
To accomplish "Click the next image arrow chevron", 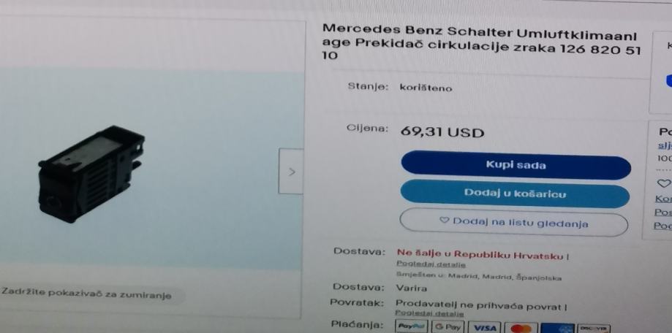I will [292, 172].
